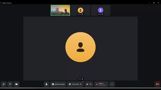Screen dimensions: 161x90
Task: Click the muted mic icon on yellow Гость tile
Action: (82, 14)
